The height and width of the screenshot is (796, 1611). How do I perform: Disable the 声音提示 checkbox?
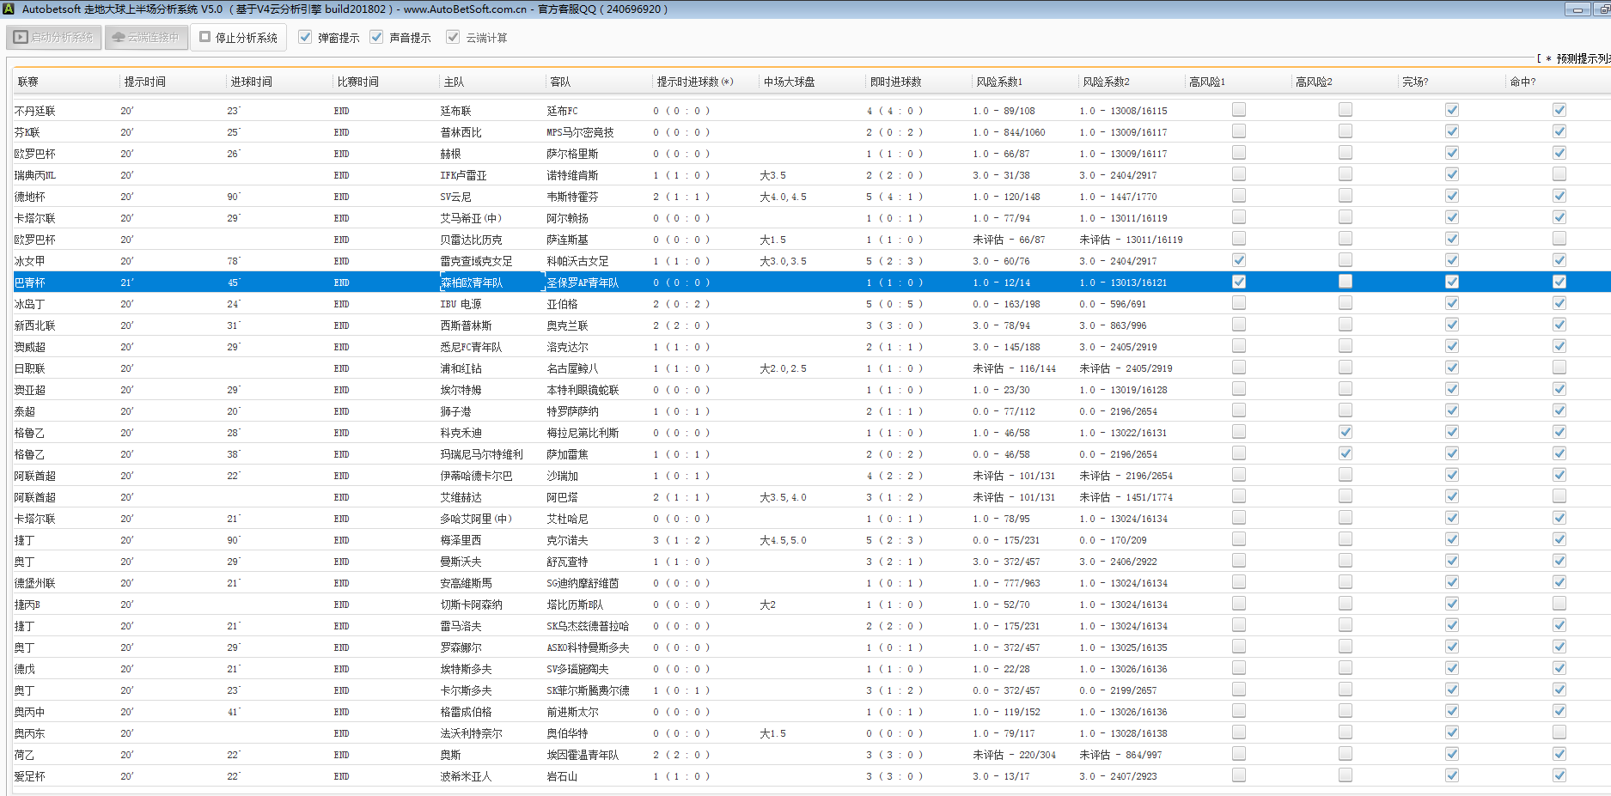pyautogui.click(x=377, y=38)
